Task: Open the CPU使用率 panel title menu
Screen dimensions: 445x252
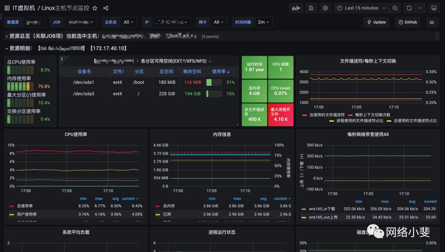Action: pyautogui.click(x=76, y=134)
